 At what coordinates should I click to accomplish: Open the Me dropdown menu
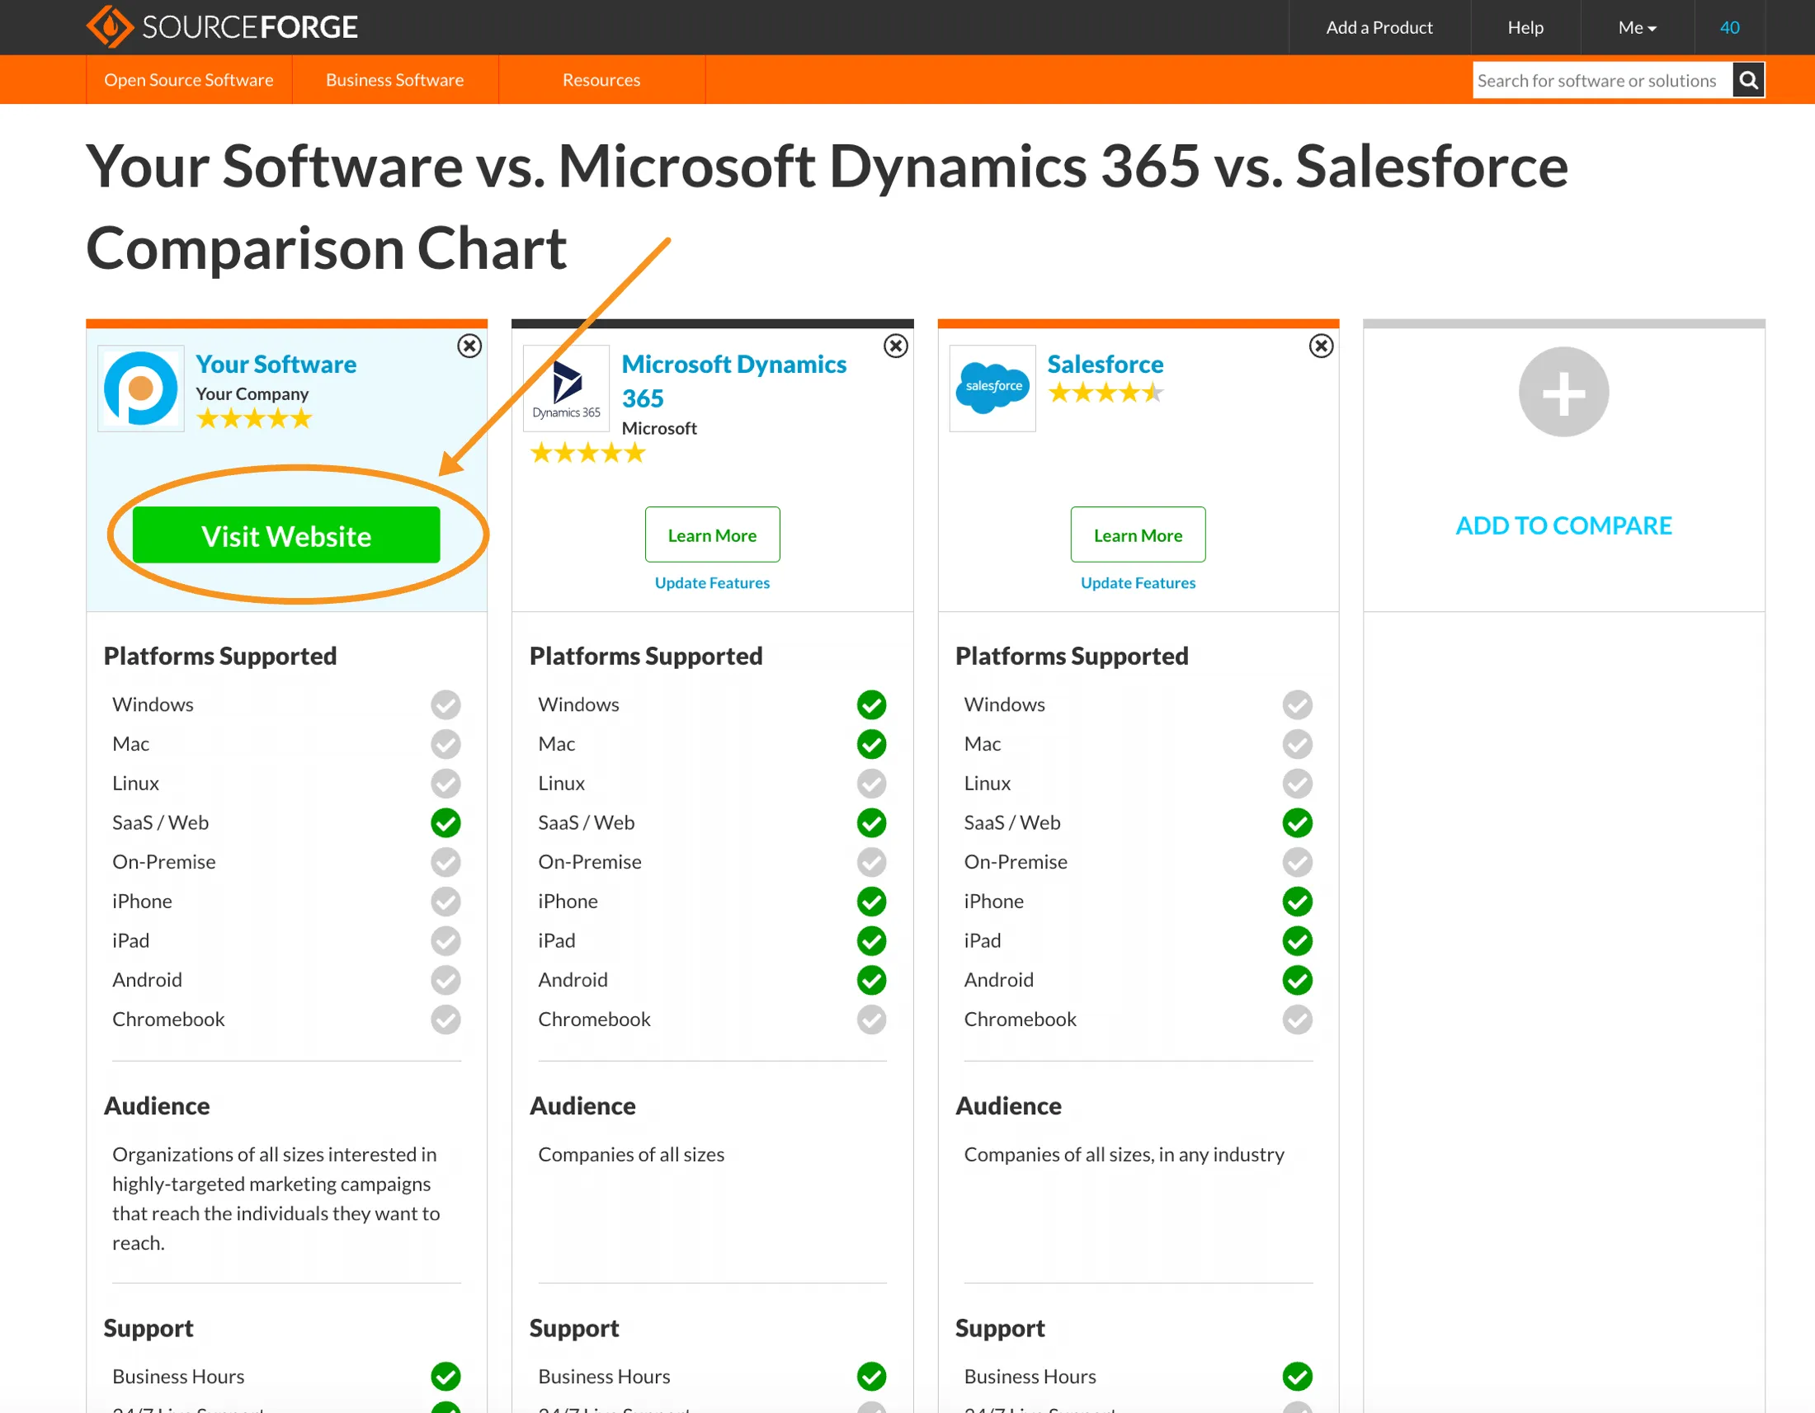click(x=1636, y=27)
